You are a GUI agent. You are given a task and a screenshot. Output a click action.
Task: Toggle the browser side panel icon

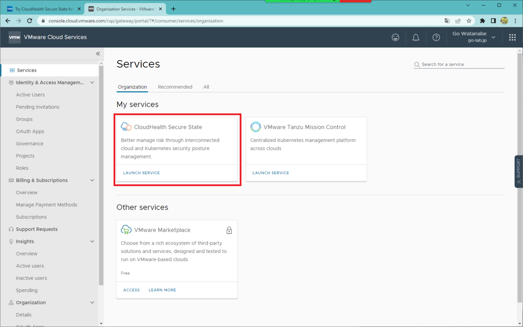pyautogui.click(x=493, y=21)
